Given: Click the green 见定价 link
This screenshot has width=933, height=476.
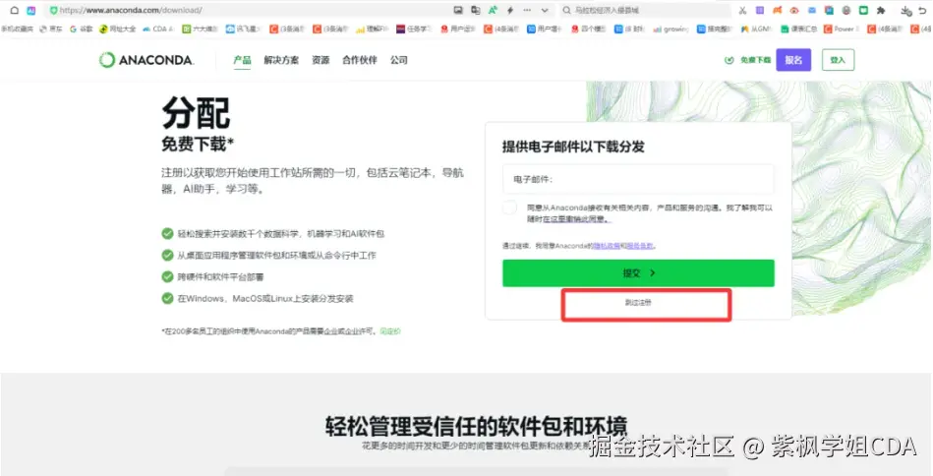Looking at the screenshot, I should pos(390,331).
